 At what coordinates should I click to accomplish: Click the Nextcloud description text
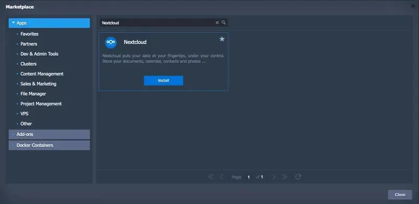(163, 59)
